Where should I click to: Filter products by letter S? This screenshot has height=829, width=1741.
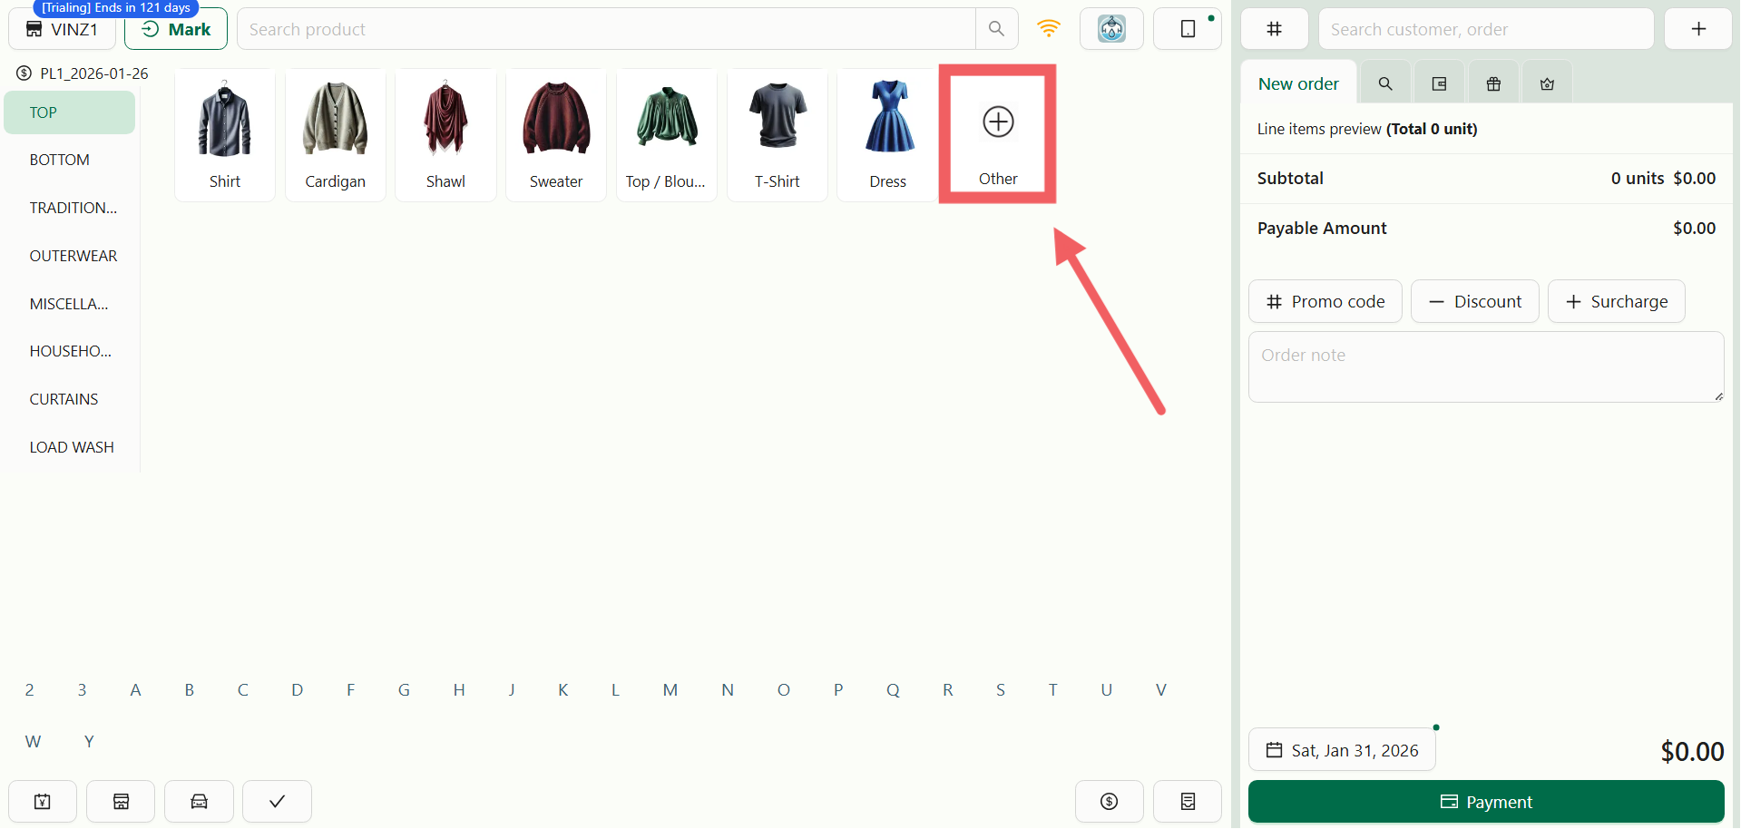[1000, 690]
